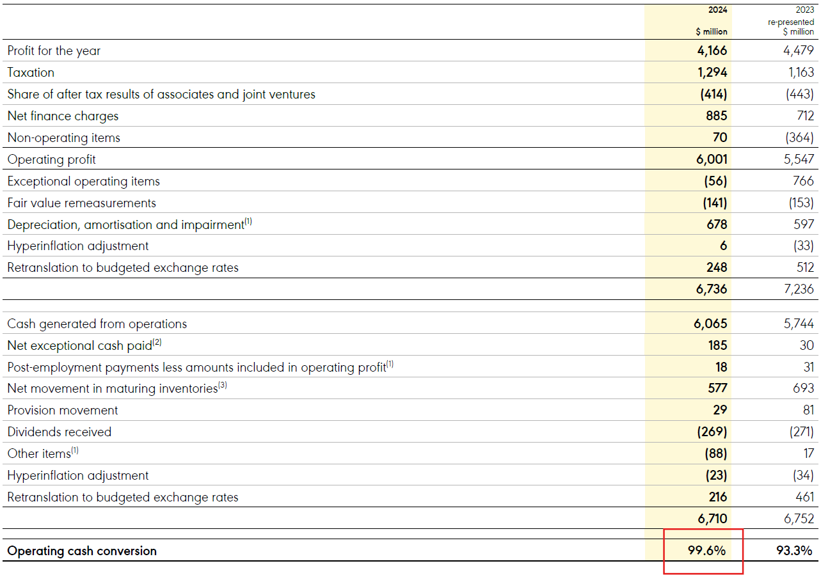Viewport: 821px width, 575px height.
Task: Select 'Exceptional operating items' label
Action: [83, 181]
